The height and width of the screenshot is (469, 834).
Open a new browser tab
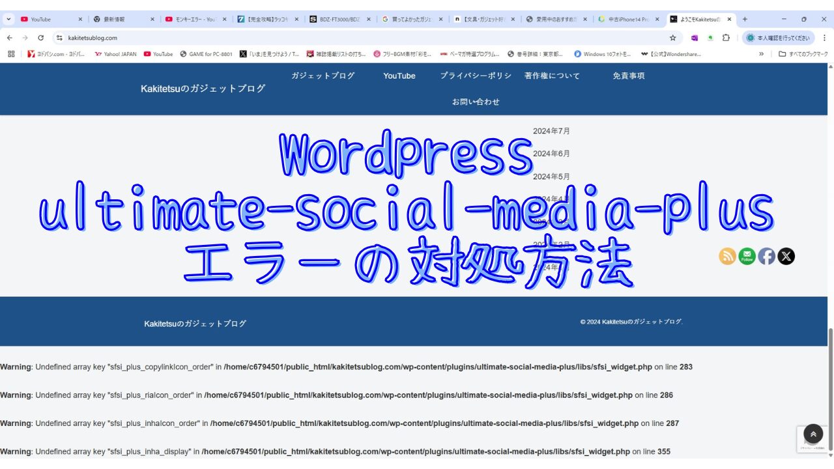pyautogui.click(x=745, y=20)
